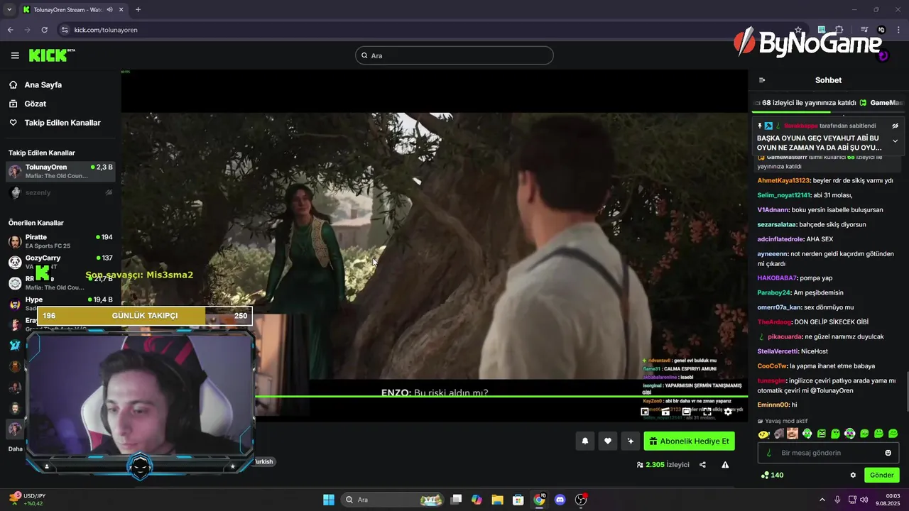Click the 140 channel points indicator
The width and height of the screenshot is (909, 511).
772,475
